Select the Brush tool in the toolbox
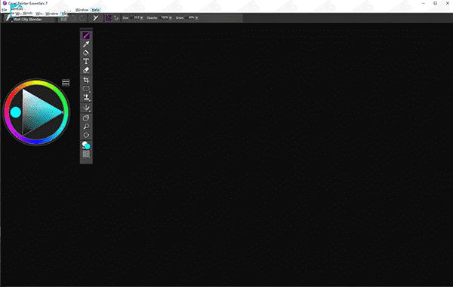453x287 pixels. (x=86, y=35)
